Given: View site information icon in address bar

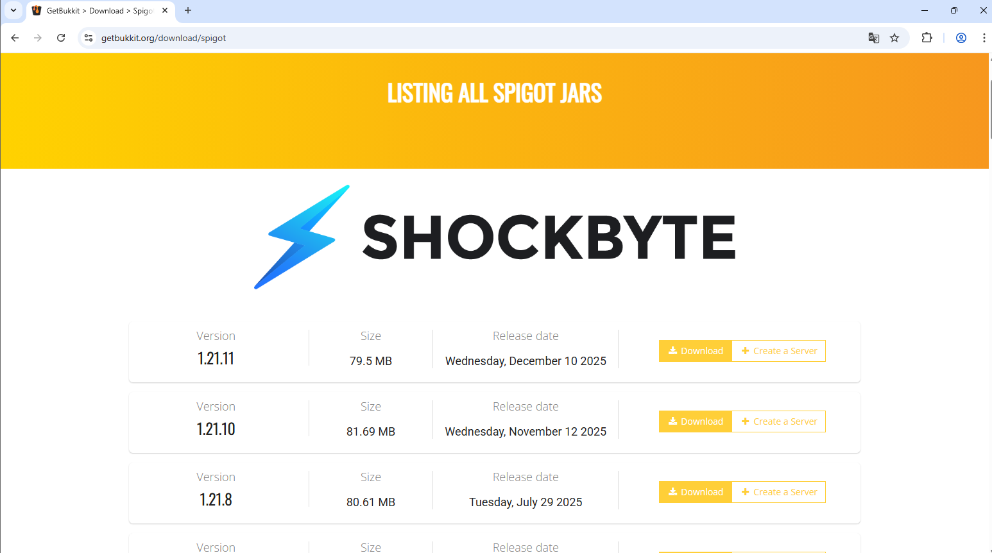Looking at the screenshot, I should [x=89, y=38].
